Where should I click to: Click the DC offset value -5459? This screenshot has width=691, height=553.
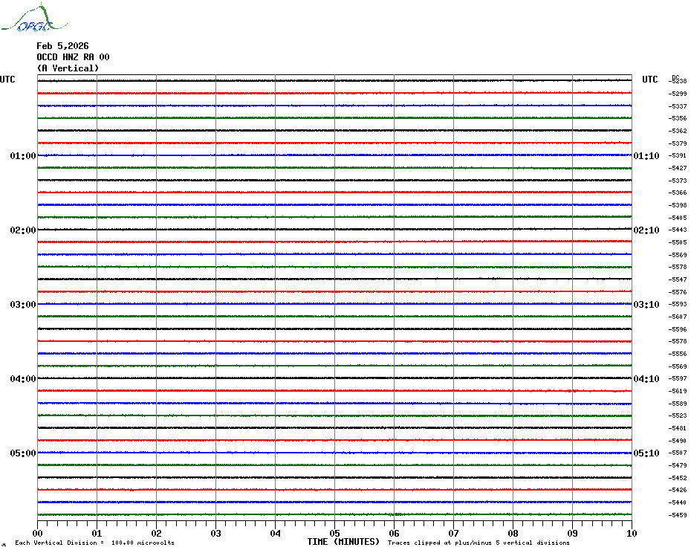(678, 515)
